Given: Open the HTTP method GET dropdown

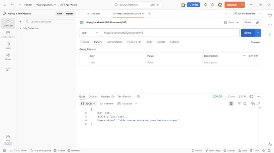Looking at the screenshot, I should click(x=90, y=33).
